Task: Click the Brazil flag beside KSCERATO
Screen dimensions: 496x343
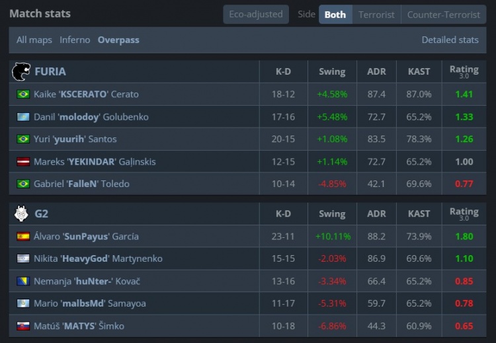Action: [x=23, y=95]
